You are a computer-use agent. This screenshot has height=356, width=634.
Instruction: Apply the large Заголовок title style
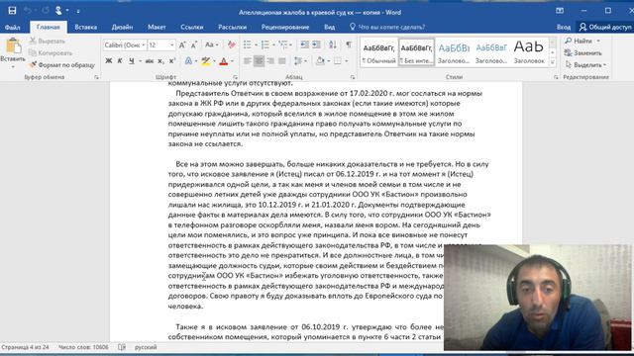529,51
